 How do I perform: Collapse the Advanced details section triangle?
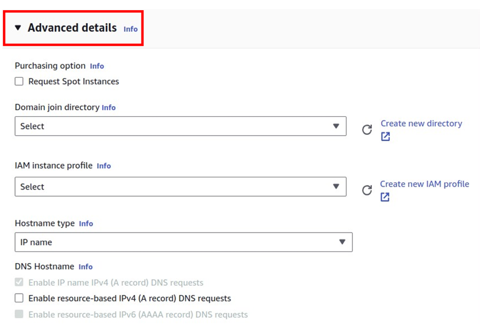point(18,28)
